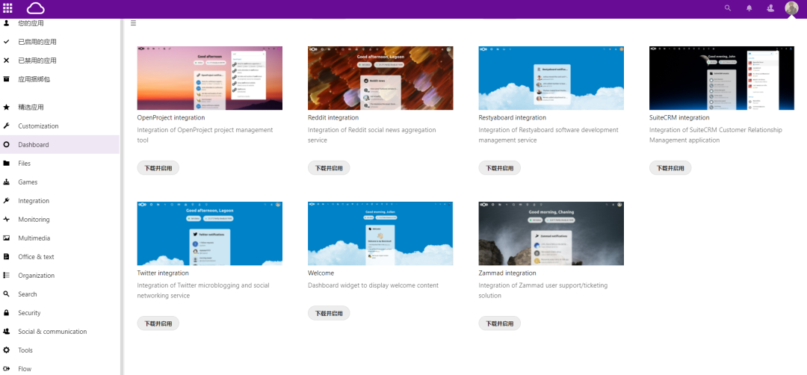Open the OpenProject integration screenshot
Viewport: 807px width, 375px height.
tap(209, 78)
